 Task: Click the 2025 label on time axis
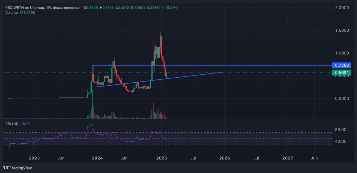161,158
